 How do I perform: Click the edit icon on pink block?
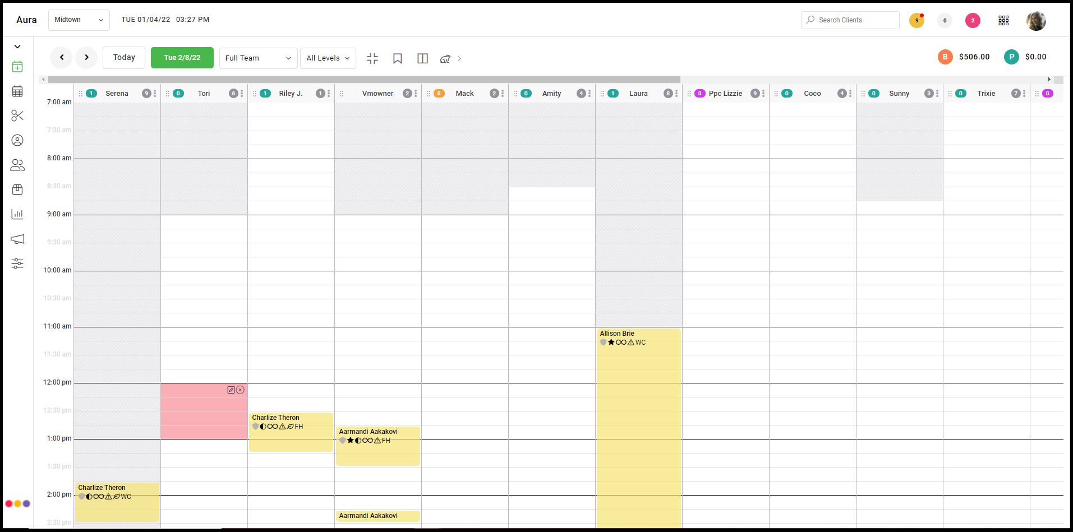tap(231, 390)
